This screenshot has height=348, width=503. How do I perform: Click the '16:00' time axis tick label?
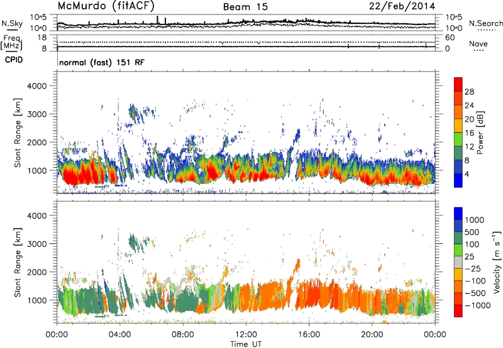tap(309, 335)
